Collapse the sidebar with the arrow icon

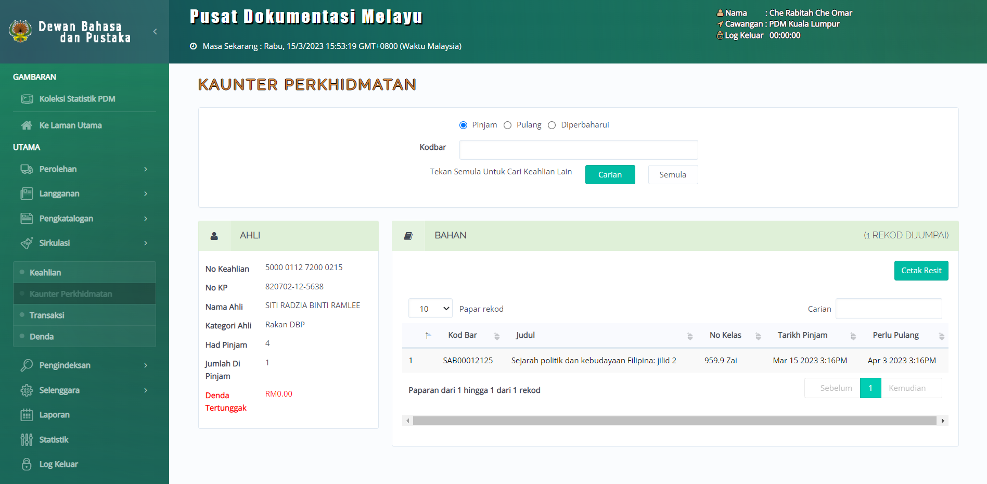155,32
